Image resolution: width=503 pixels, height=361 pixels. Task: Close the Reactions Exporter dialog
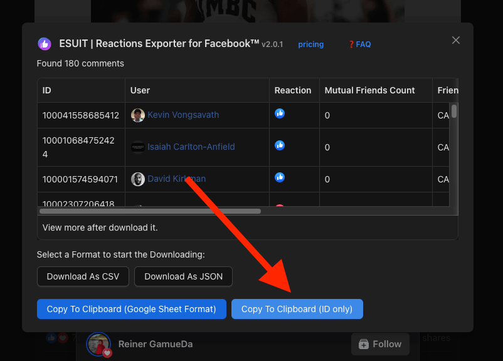pyautogui.click(x=456, y=40)
